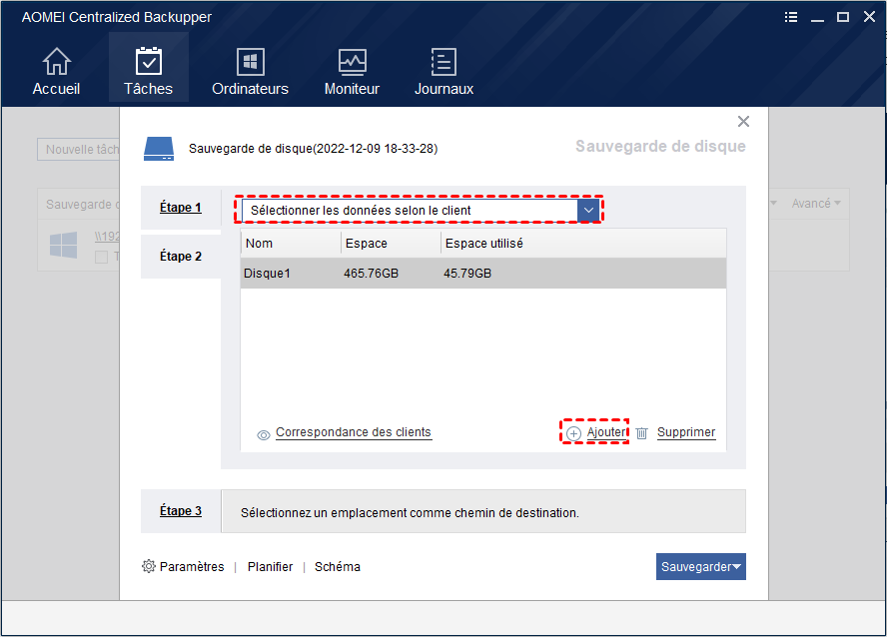887x637 pixels.
Task: Click the blue disk backup icon
Action: [159, 149]
